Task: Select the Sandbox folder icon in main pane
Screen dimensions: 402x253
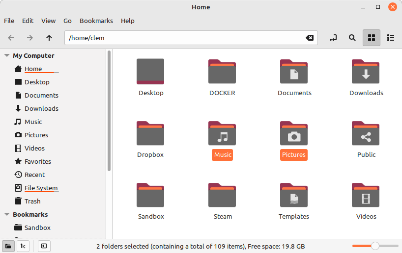Action: (150, 195)
